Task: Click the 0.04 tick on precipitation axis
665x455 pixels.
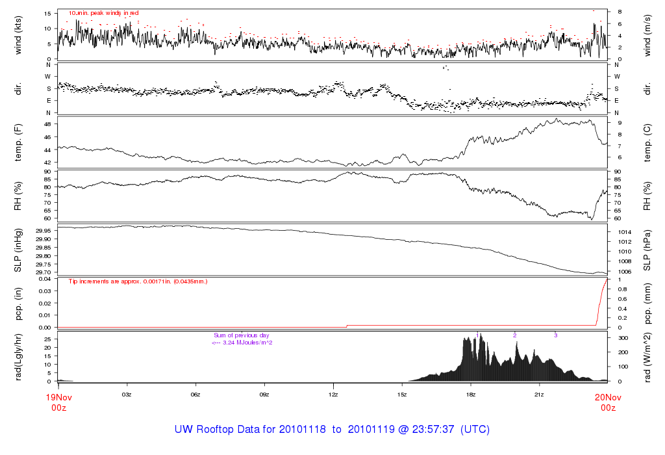Action: tap(45, 279)
